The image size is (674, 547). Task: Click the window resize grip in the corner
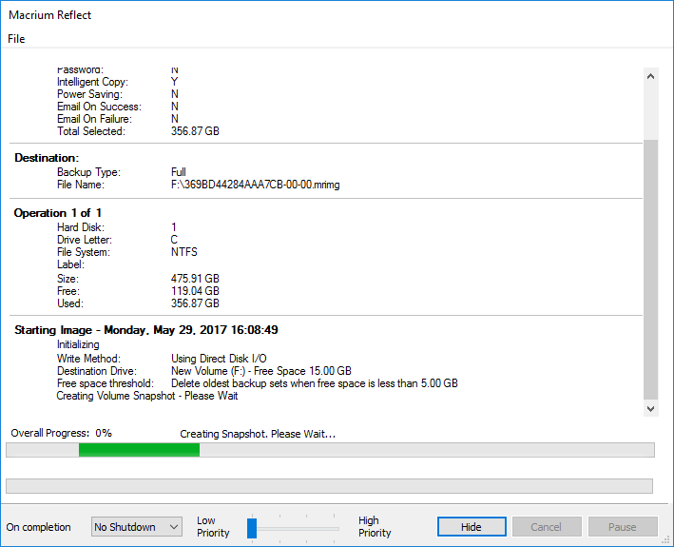(x=667, y=540)
